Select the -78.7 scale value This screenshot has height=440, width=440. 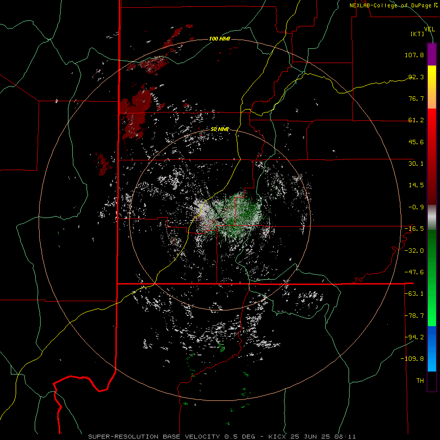point(414,316)
